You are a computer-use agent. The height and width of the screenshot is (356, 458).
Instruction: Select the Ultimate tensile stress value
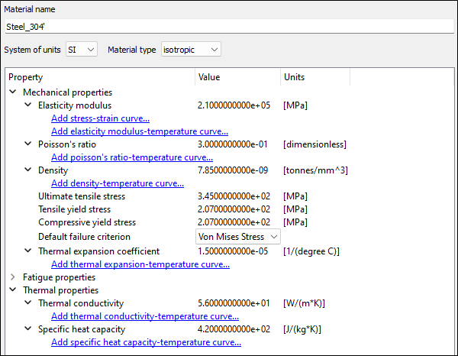(234, 196)
